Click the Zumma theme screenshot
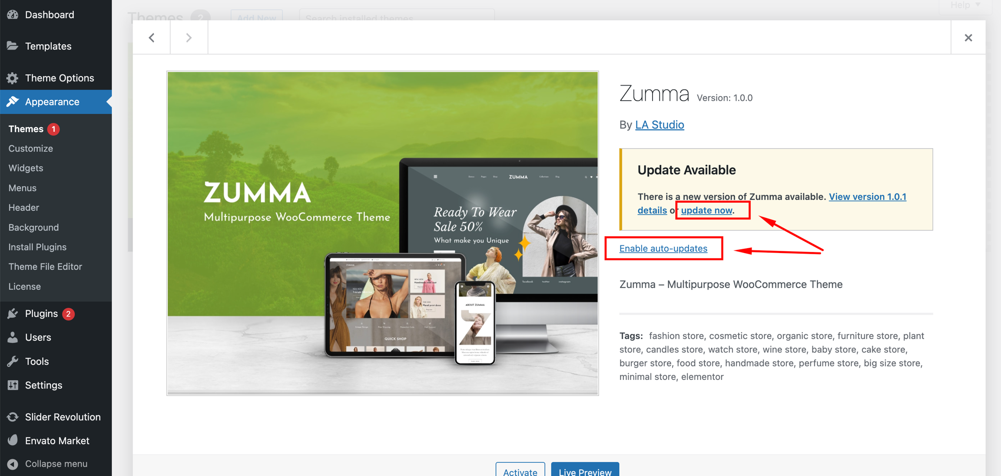 382,233
